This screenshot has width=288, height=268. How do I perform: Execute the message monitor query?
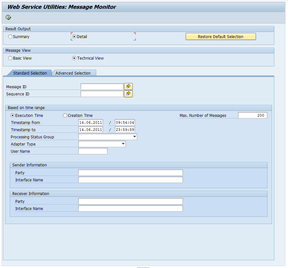click(x=8, y=17)
